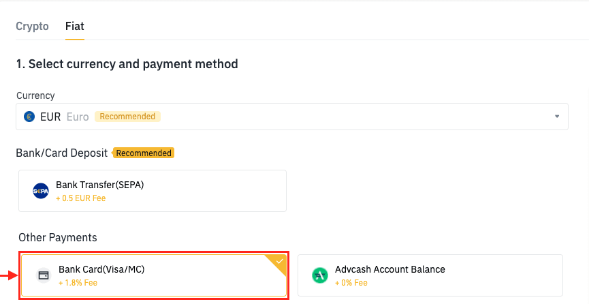
Task: Click the + 0% Fee label
Action: [351, 283]
